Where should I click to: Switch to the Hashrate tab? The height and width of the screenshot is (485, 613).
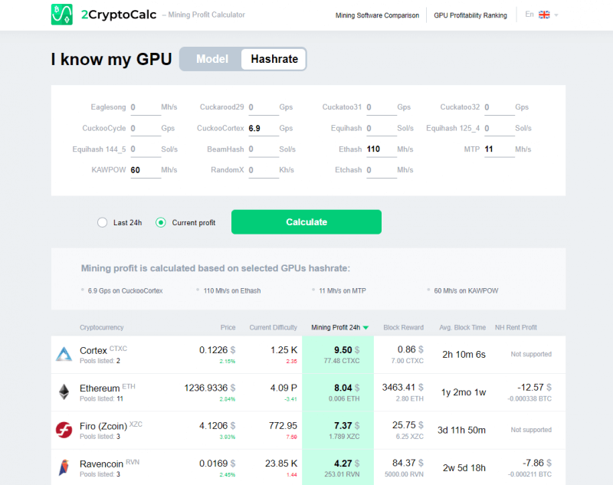[273, 59]
